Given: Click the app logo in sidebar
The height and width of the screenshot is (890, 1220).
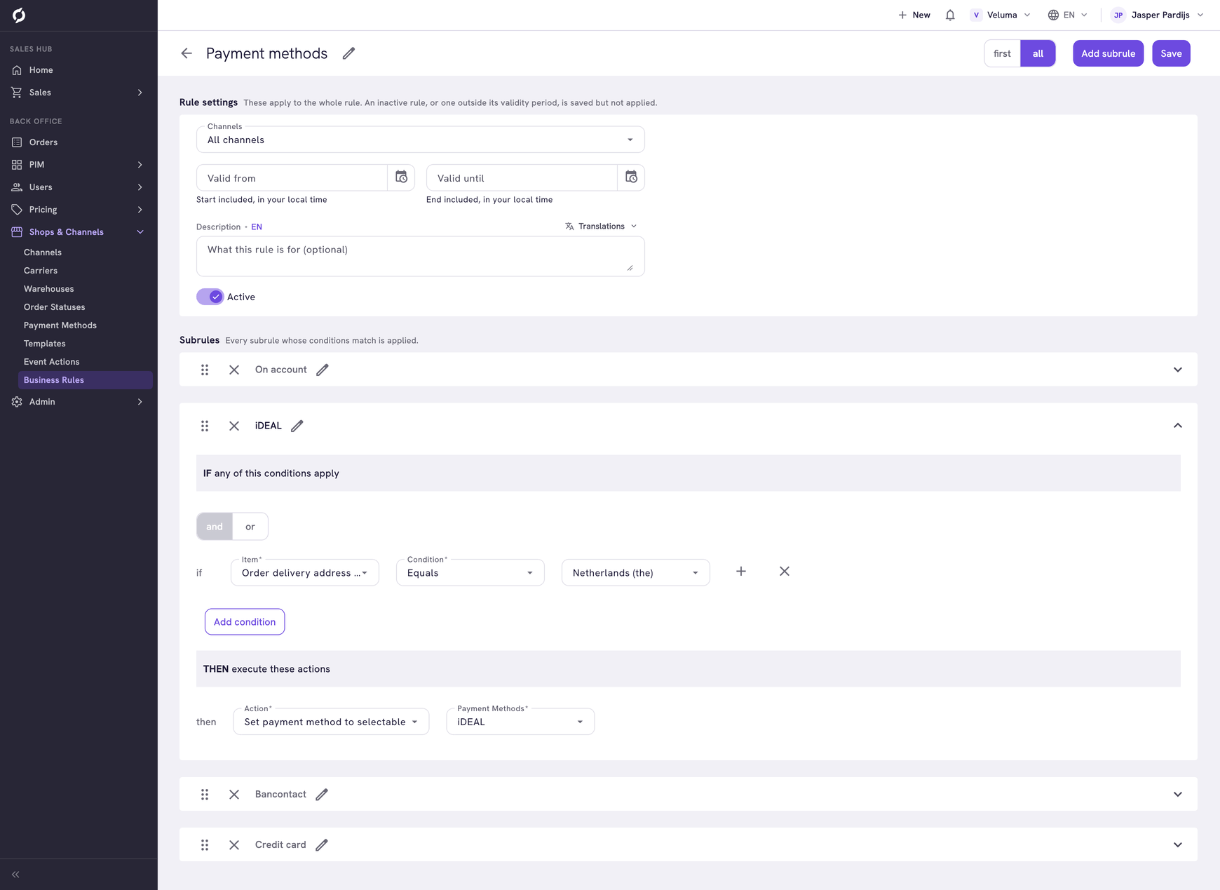Looking at the screenshot, I should (19, 15).
